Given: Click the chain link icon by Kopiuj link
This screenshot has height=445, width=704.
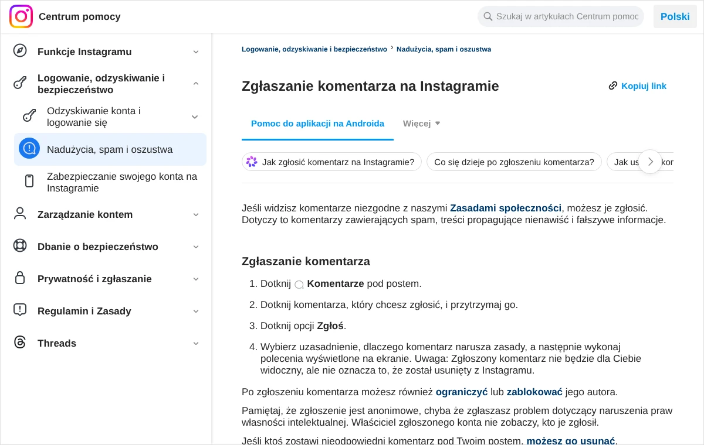Looking at the screenshot, I should (613, 85).
